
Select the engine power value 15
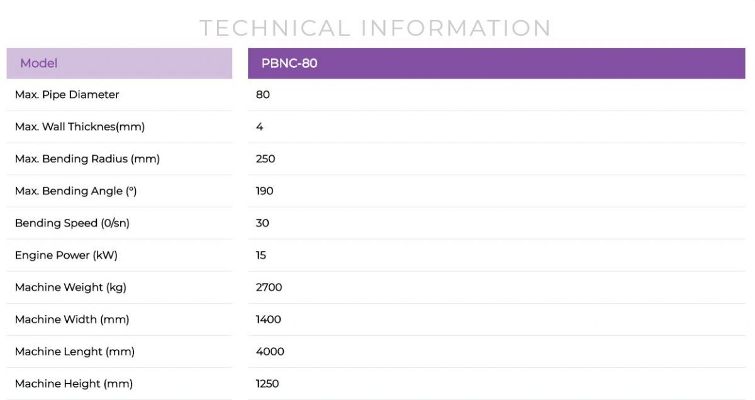(x=261, y=255)
